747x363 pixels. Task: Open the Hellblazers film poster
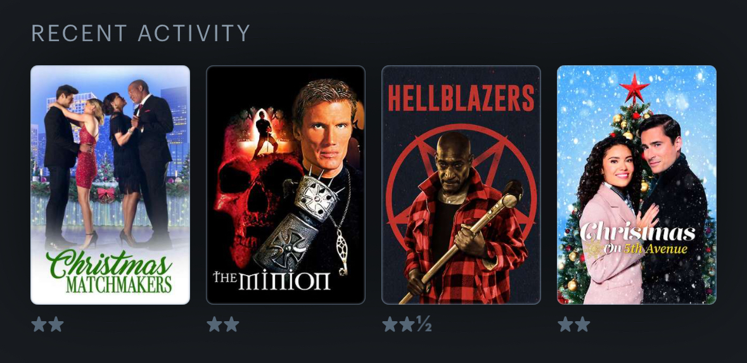(461, 185)
